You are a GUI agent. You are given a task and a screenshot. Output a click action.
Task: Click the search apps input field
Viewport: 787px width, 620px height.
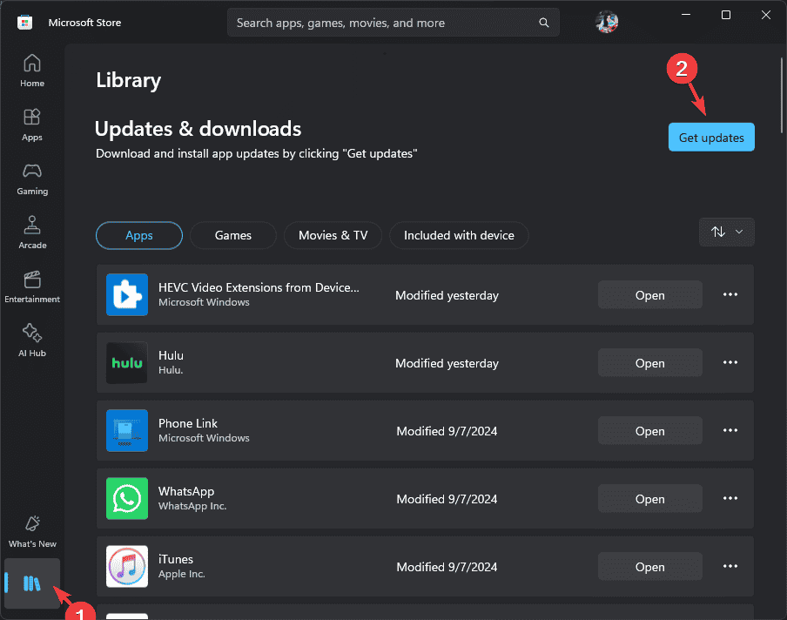[x=393, y=23]
